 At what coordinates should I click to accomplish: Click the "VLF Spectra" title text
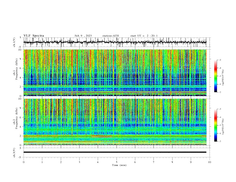coord(34,36)
